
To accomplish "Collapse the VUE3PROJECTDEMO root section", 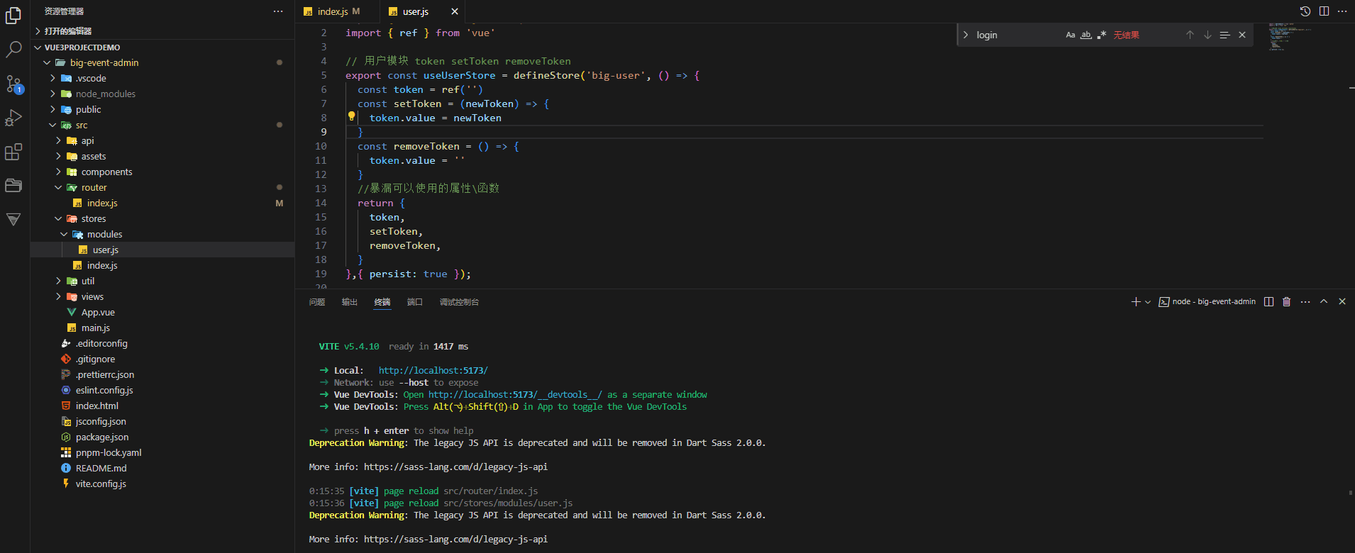I will coord(162,48).
